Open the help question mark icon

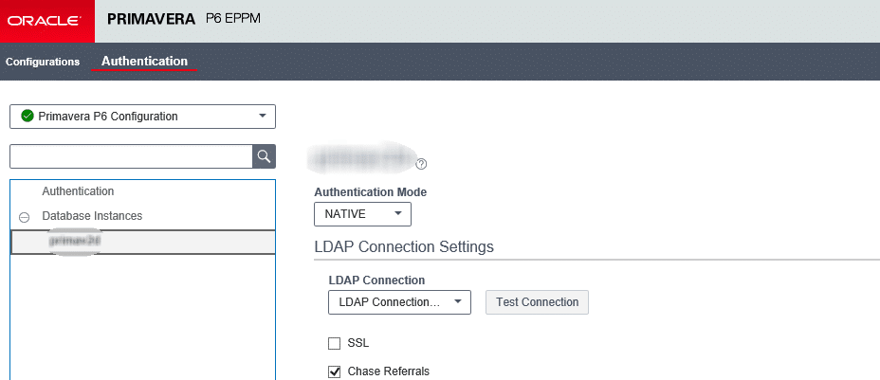[421, 164]
